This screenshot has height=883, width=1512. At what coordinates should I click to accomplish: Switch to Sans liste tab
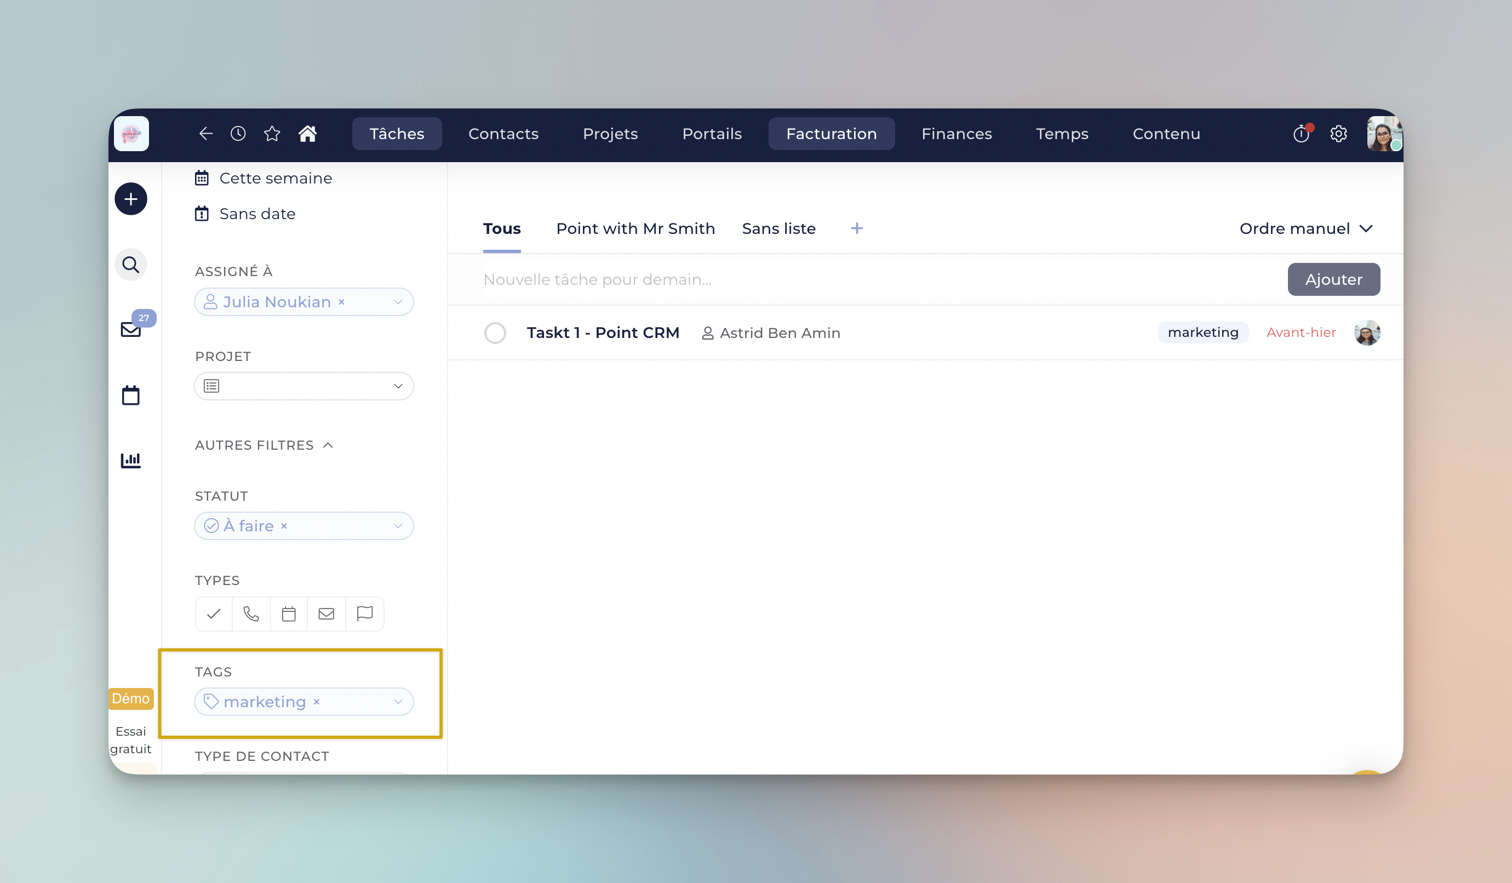(779, 228)
